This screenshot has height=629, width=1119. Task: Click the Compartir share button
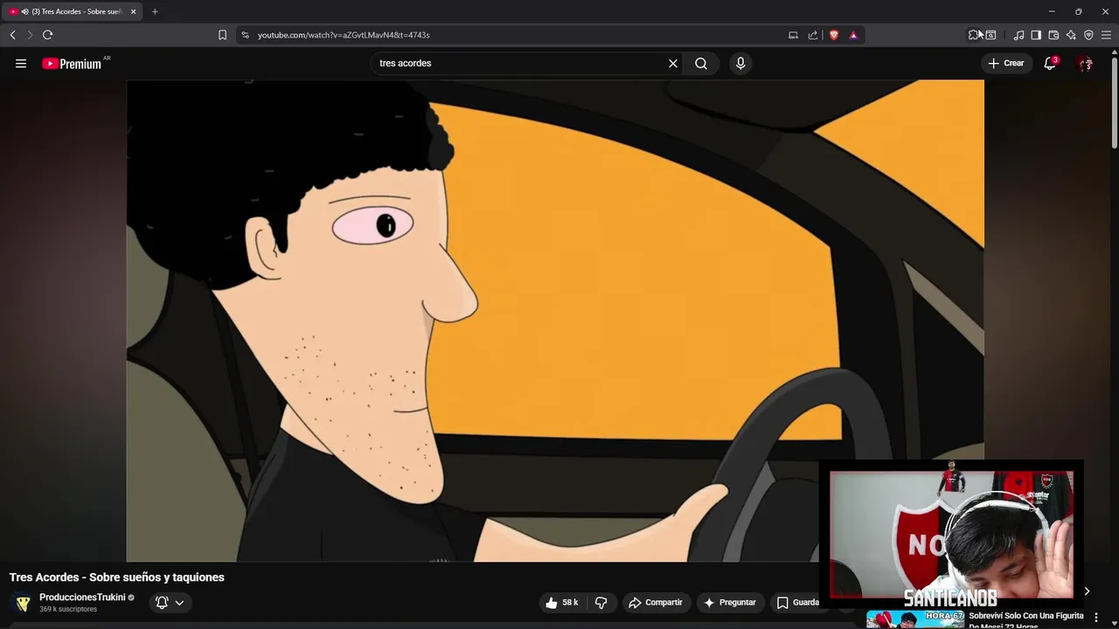tap(656, 603)
